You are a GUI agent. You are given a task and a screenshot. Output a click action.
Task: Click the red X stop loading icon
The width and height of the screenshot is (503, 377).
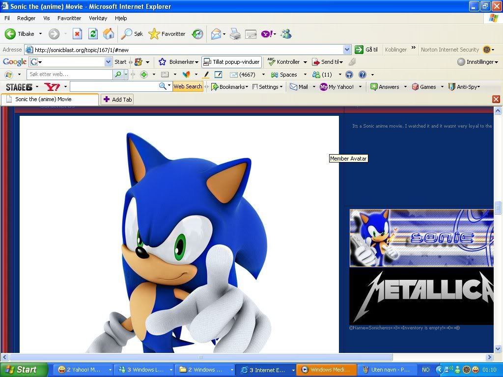(77, 34)
